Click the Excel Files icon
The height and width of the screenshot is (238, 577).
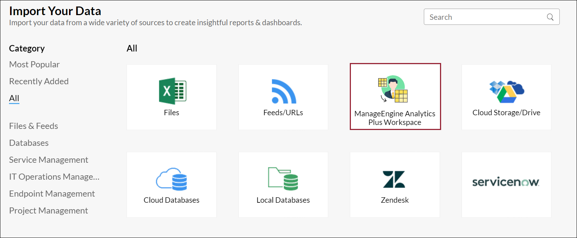pos(173,91)
